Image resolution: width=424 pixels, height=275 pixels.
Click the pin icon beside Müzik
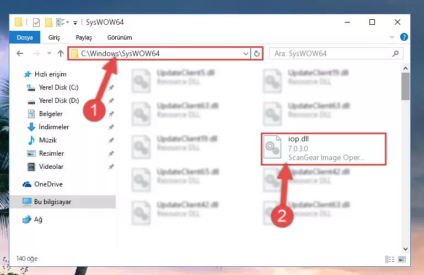pyautogui.click(x=111, y=140)
